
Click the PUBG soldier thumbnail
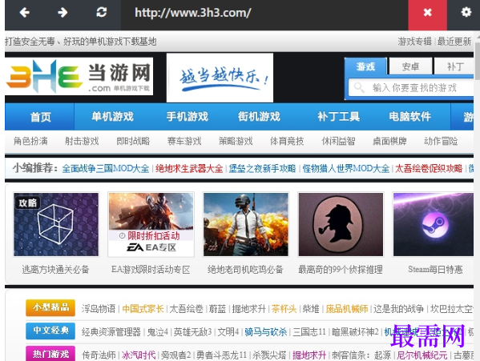[246, 224]
